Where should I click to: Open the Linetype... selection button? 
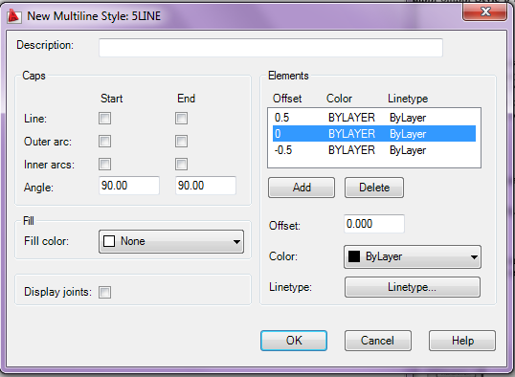coord(413,287)
